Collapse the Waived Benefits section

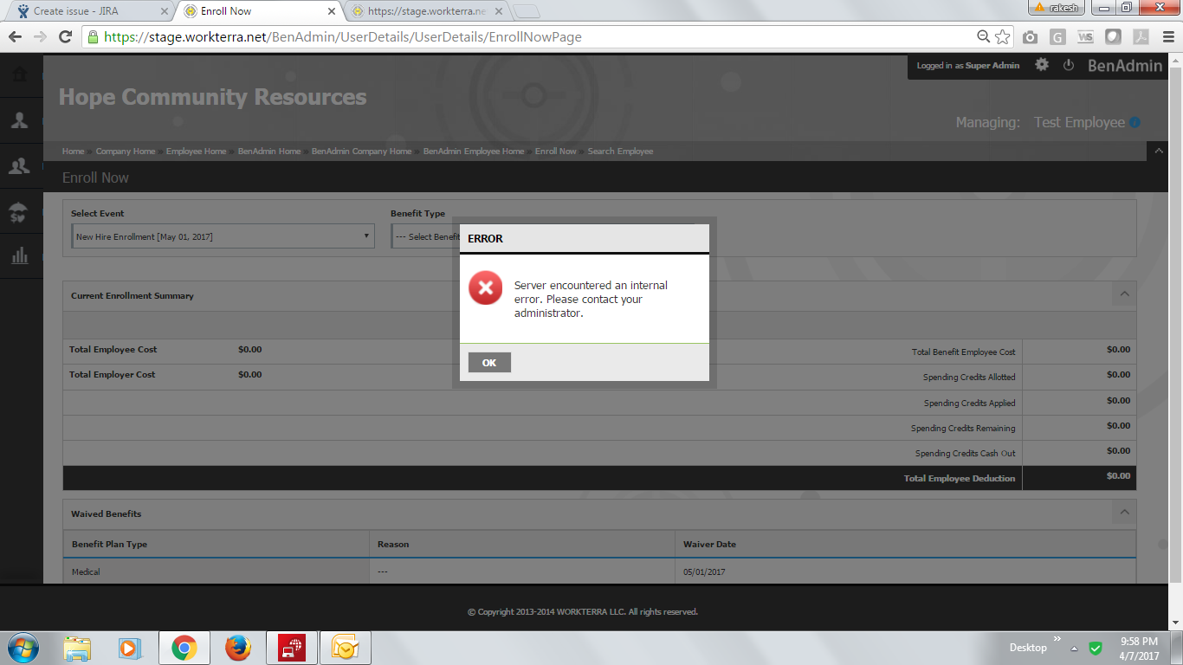(1124, 513)
